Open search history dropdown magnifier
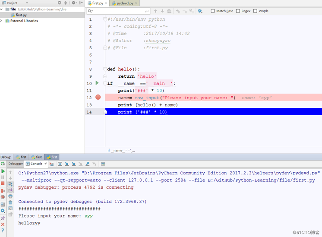This screenshot has width=322, height=237. (90, 11)
